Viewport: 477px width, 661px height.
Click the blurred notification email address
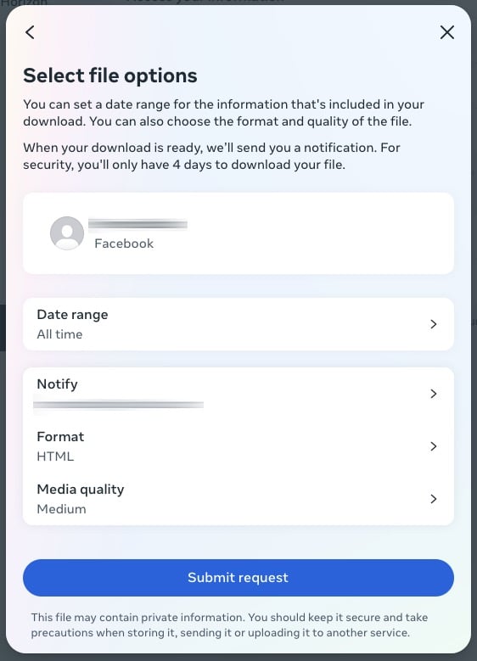coord(118,405)
